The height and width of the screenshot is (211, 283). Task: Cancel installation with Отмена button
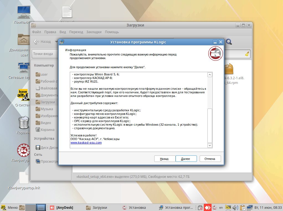pyautogui.click(x=210, y=159)
